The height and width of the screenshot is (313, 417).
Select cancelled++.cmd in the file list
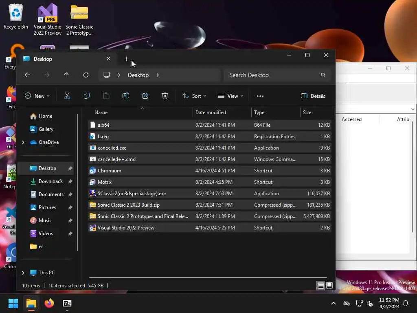pos(210,159)
